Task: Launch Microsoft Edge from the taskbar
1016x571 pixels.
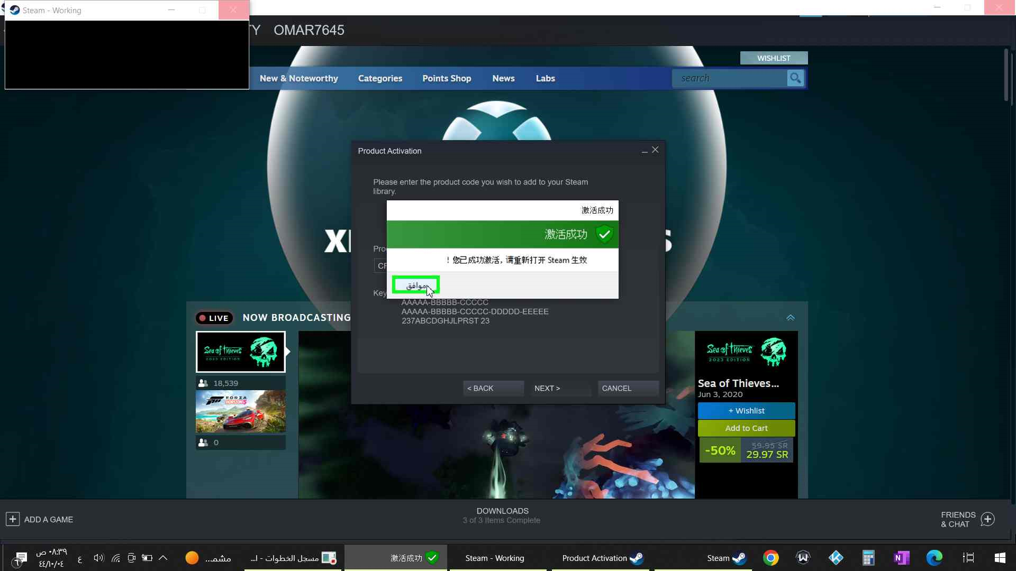Action: (x=934, y=558)
